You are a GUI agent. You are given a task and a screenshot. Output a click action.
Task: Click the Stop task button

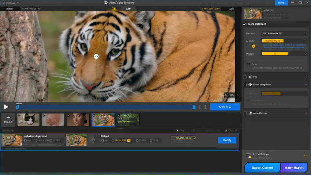tap(180, 130)
